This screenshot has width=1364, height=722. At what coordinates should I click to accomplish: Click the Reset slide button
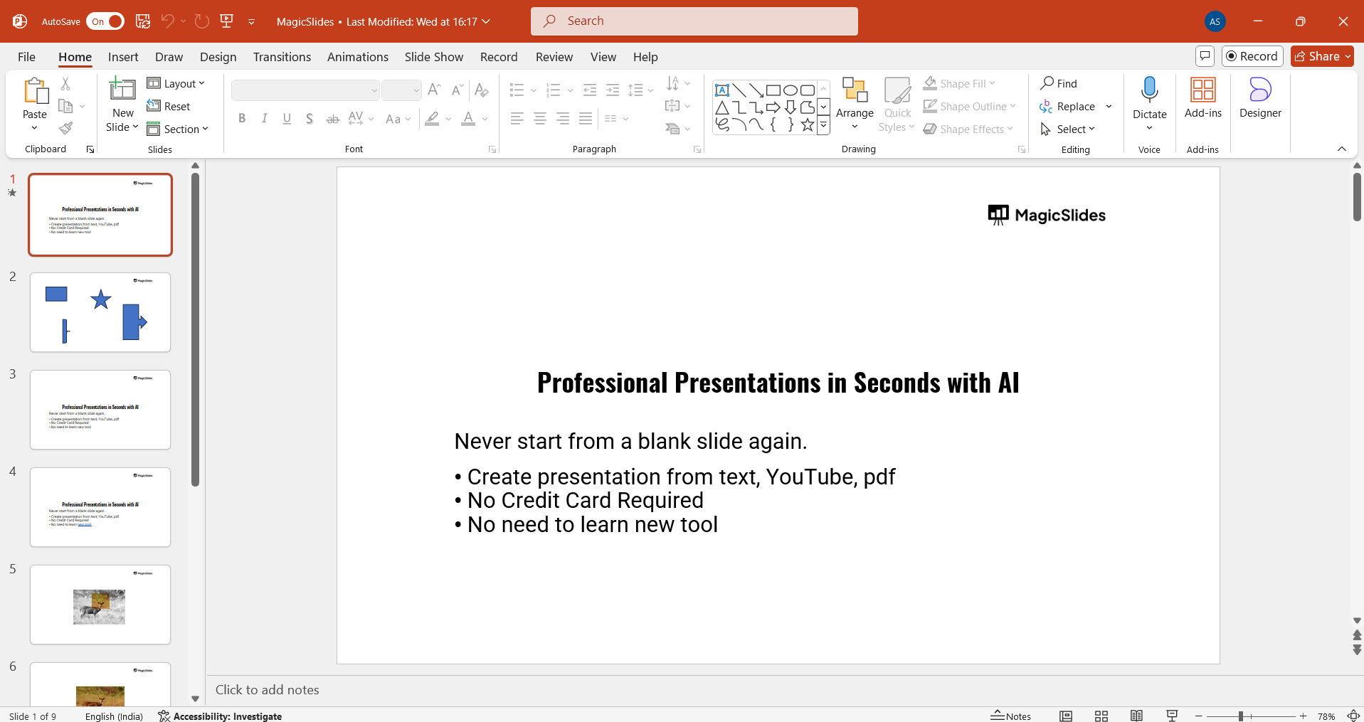pos(169,106)
